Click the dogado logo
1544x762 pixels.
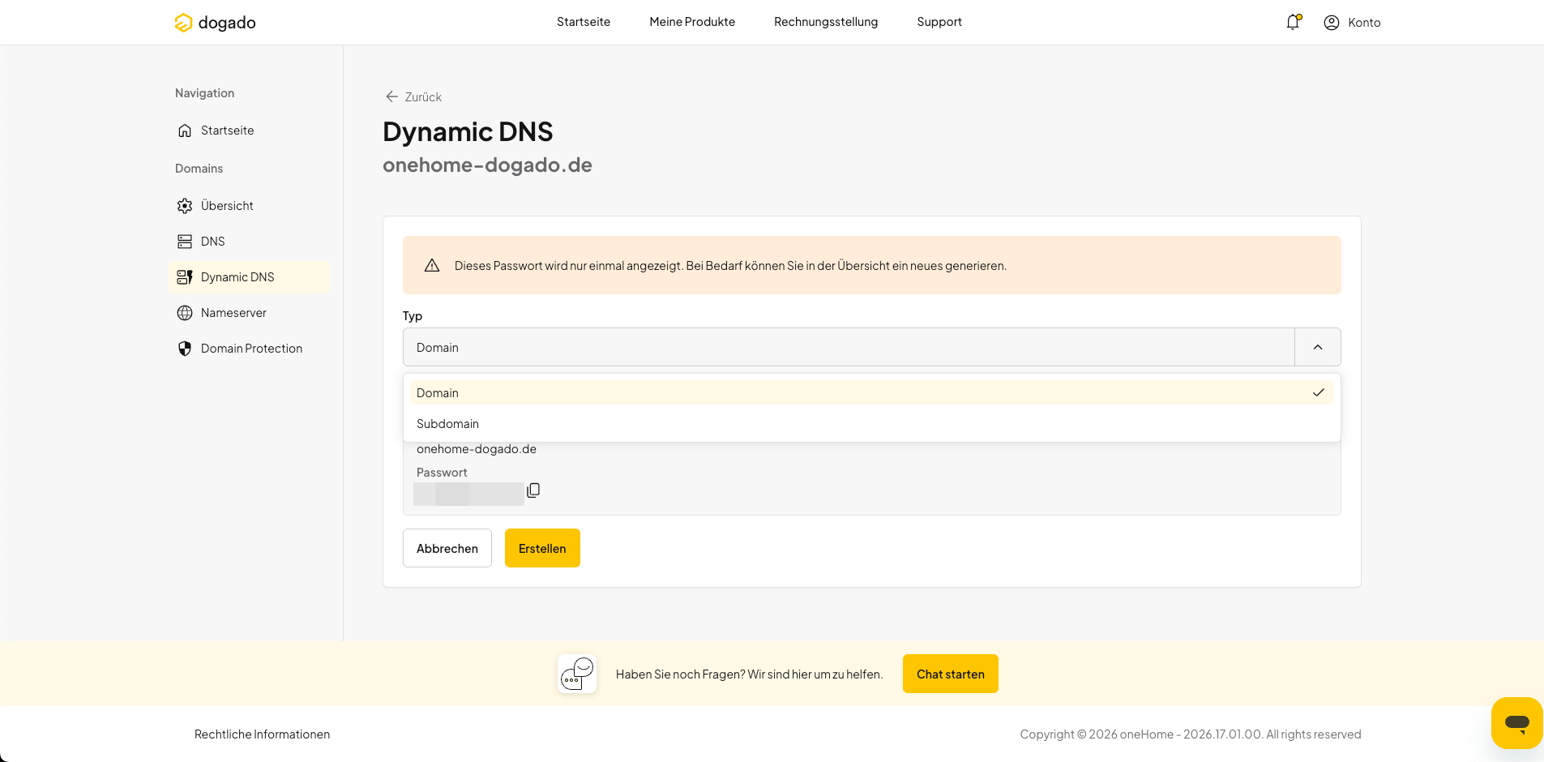215,23
